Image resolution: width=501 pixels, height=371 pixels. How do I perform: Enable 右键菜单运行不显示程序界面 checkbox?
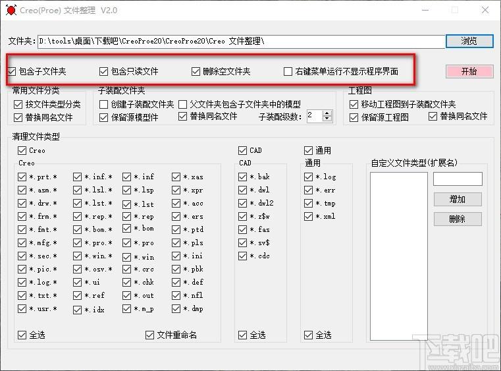(x=288, y=71)
